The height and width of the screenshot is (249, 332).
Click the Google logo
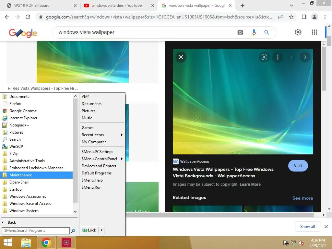coord(23,33)
